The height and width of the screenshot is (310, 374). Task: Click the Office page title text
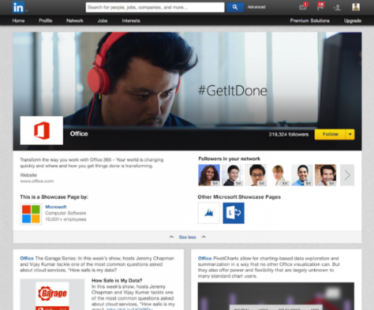pos(79,134)
